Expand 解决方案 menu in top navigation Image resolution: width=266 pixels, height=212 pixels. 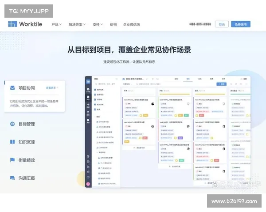77,25
